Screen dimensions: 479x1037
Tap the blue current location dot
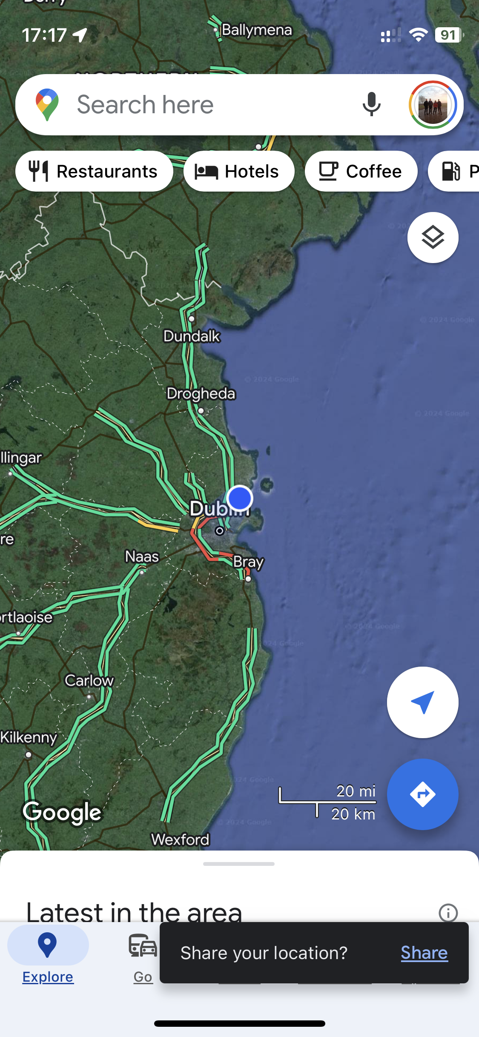coord(240,498)
